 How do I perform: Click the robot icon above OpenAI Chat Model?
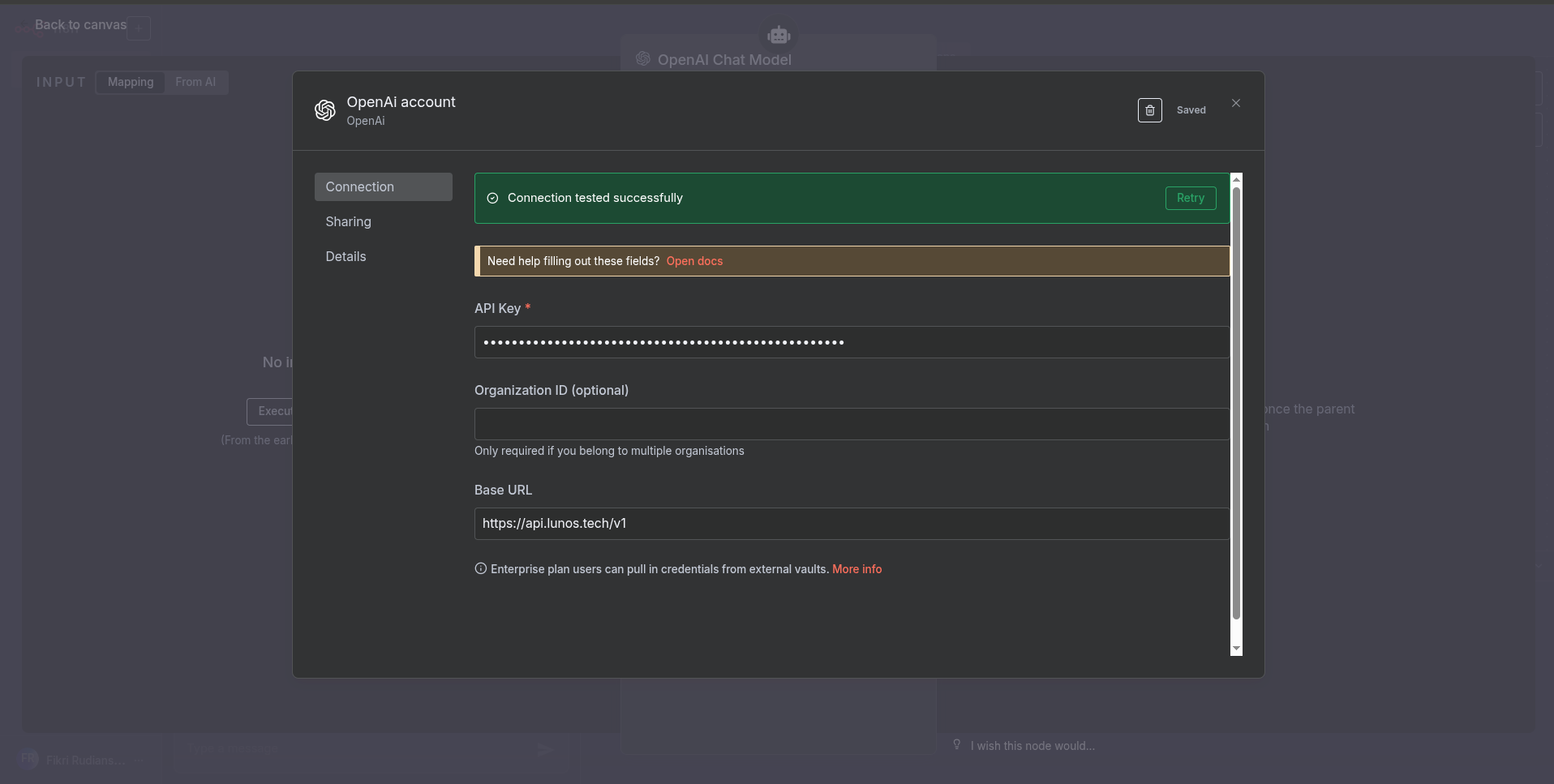(x=779, y=36)
